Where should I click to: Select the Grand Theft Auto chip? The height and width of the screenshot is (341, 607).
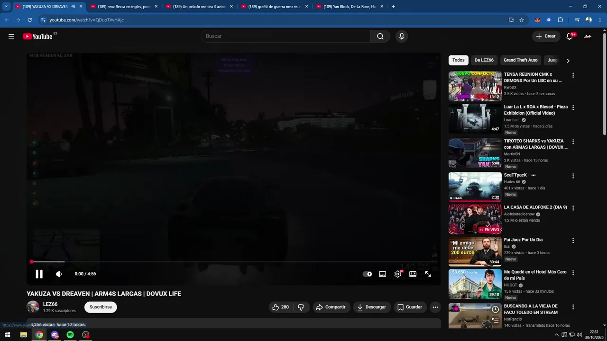point(521,60)
